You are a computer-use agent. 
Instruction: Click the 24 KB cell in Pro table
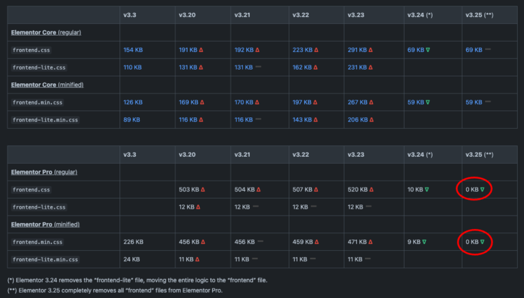point(131,259)
